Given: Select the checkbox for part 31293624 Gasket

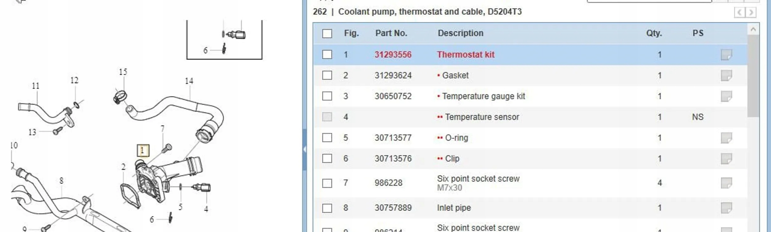Looking at the screenshot, I should click(x=327, y=75).
